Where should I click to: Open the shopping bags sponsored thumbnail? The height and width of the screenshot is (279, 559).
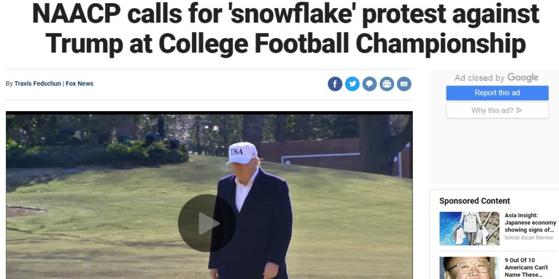tap(469, 228)
